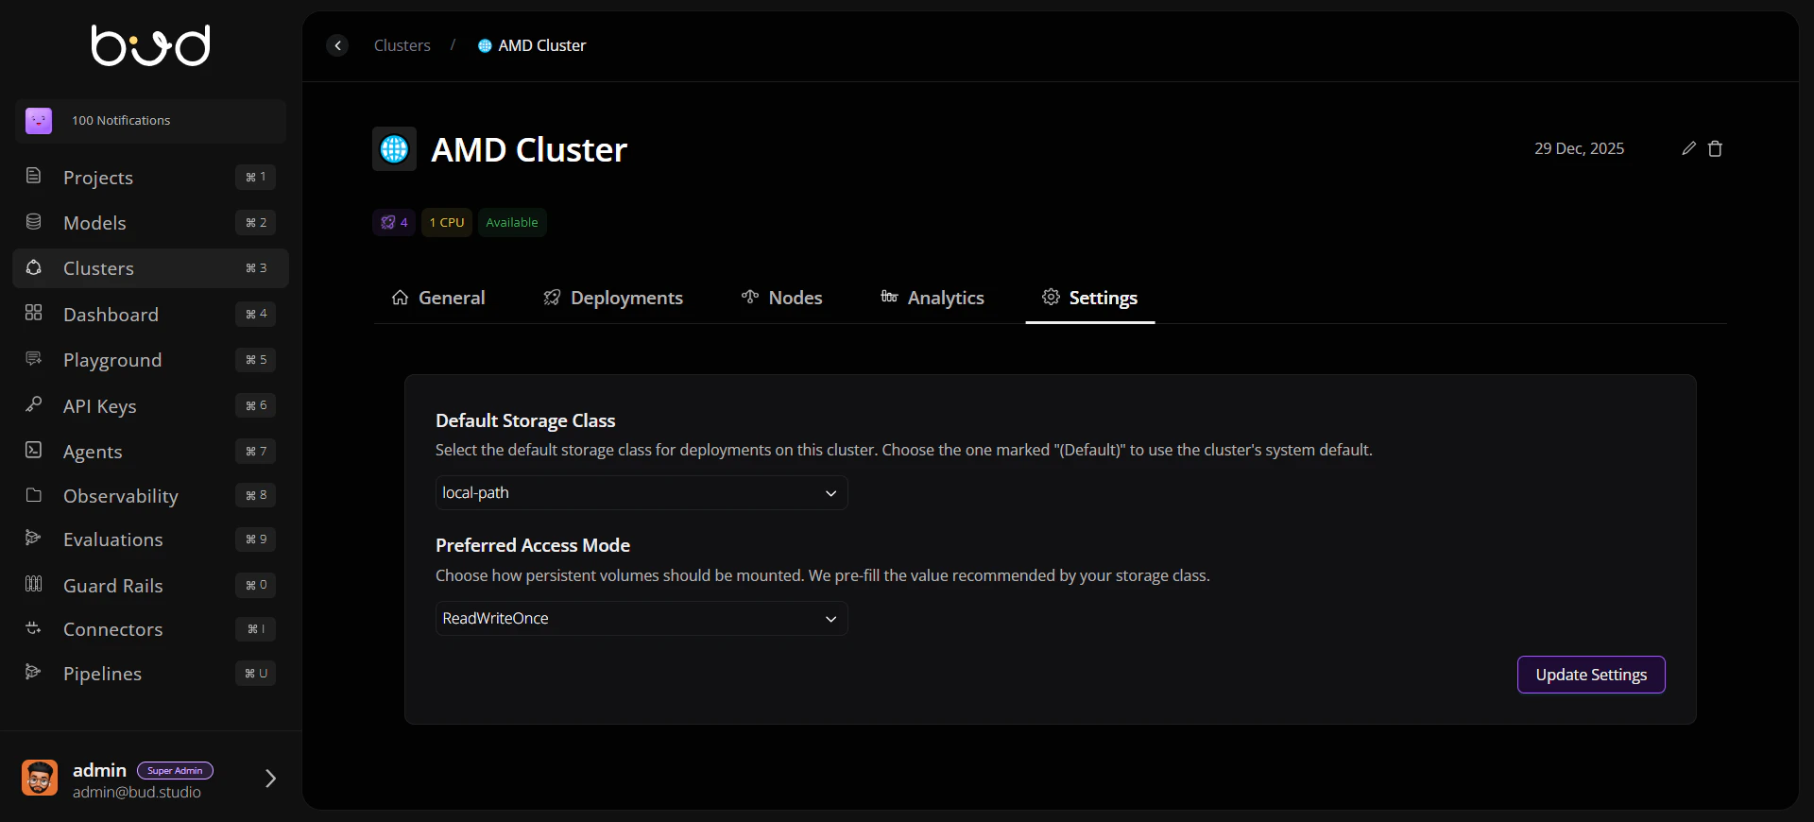Click the 1 CPU tag
The width and height of the screenshot is (1814, 822).
(x=447, y=222)
